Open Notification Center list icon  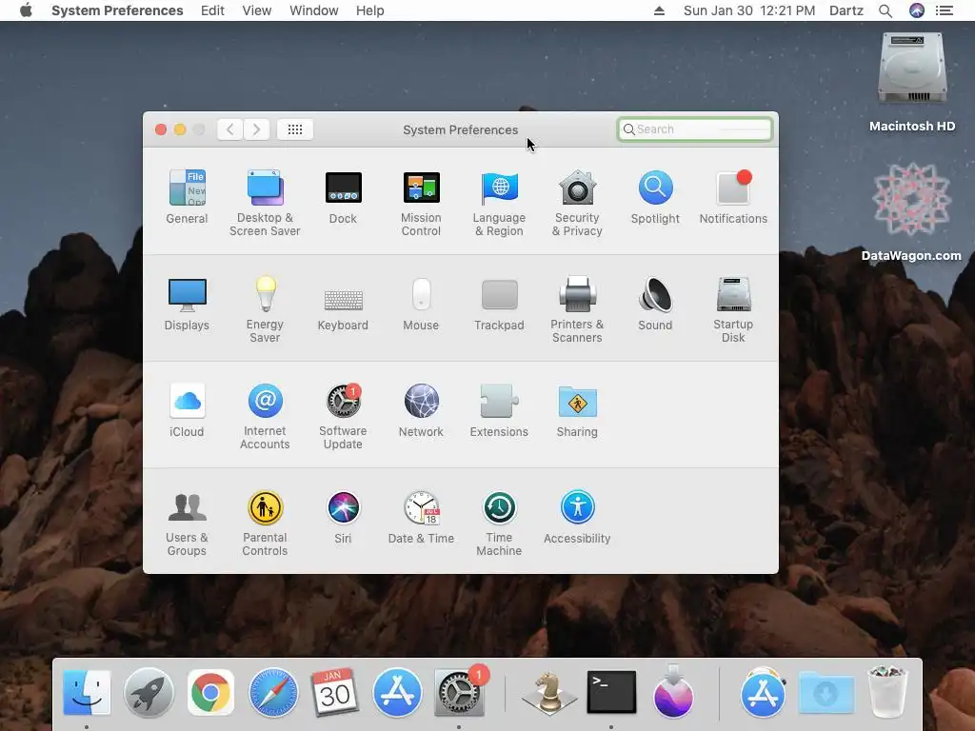point(945,10)
